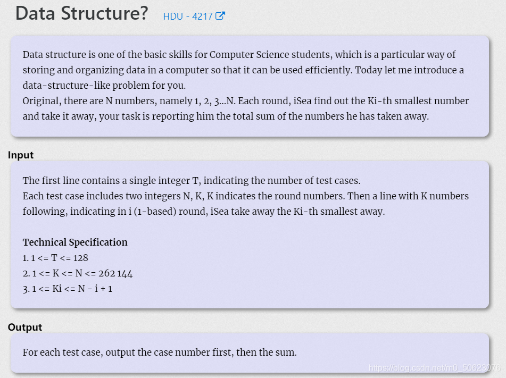The width and height of the screenshot is (506, 378).
Task: Click the line "data-structure-like problem for you."
Action: coord(104,86)
